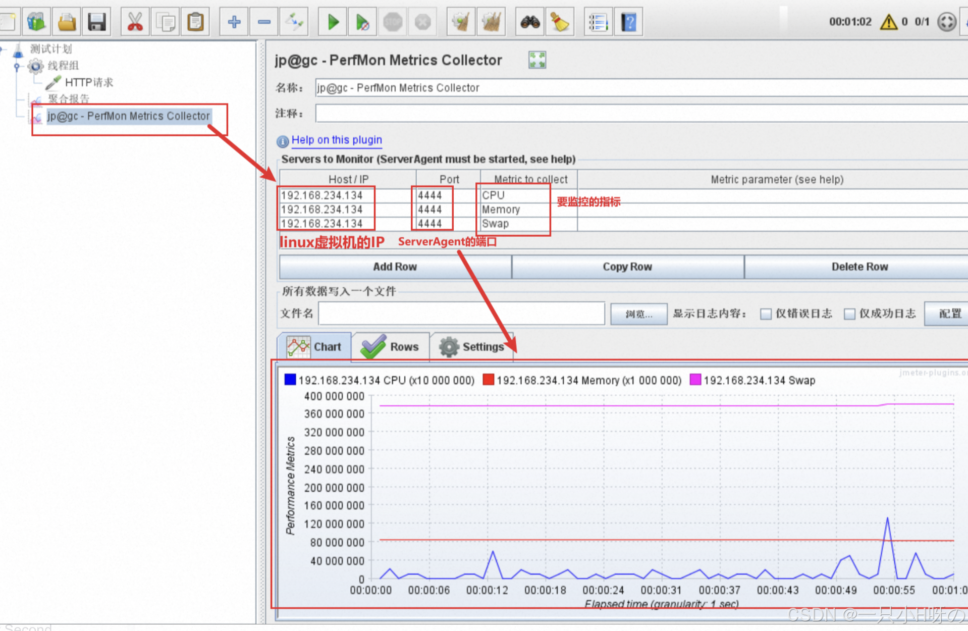This screenshot has width=968, height=631.
Task: Click the info icon beside help link
Action: coord(283,141)
